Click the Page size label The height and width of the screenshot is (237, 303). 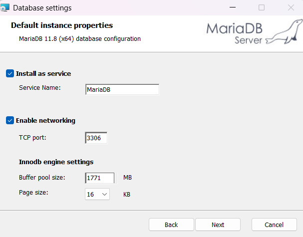click(33, 192)
